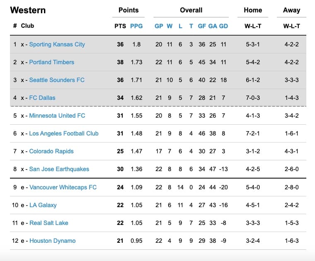Sort by GD goal difference header
Screen dimensions: 315x261
pos(223,26)
